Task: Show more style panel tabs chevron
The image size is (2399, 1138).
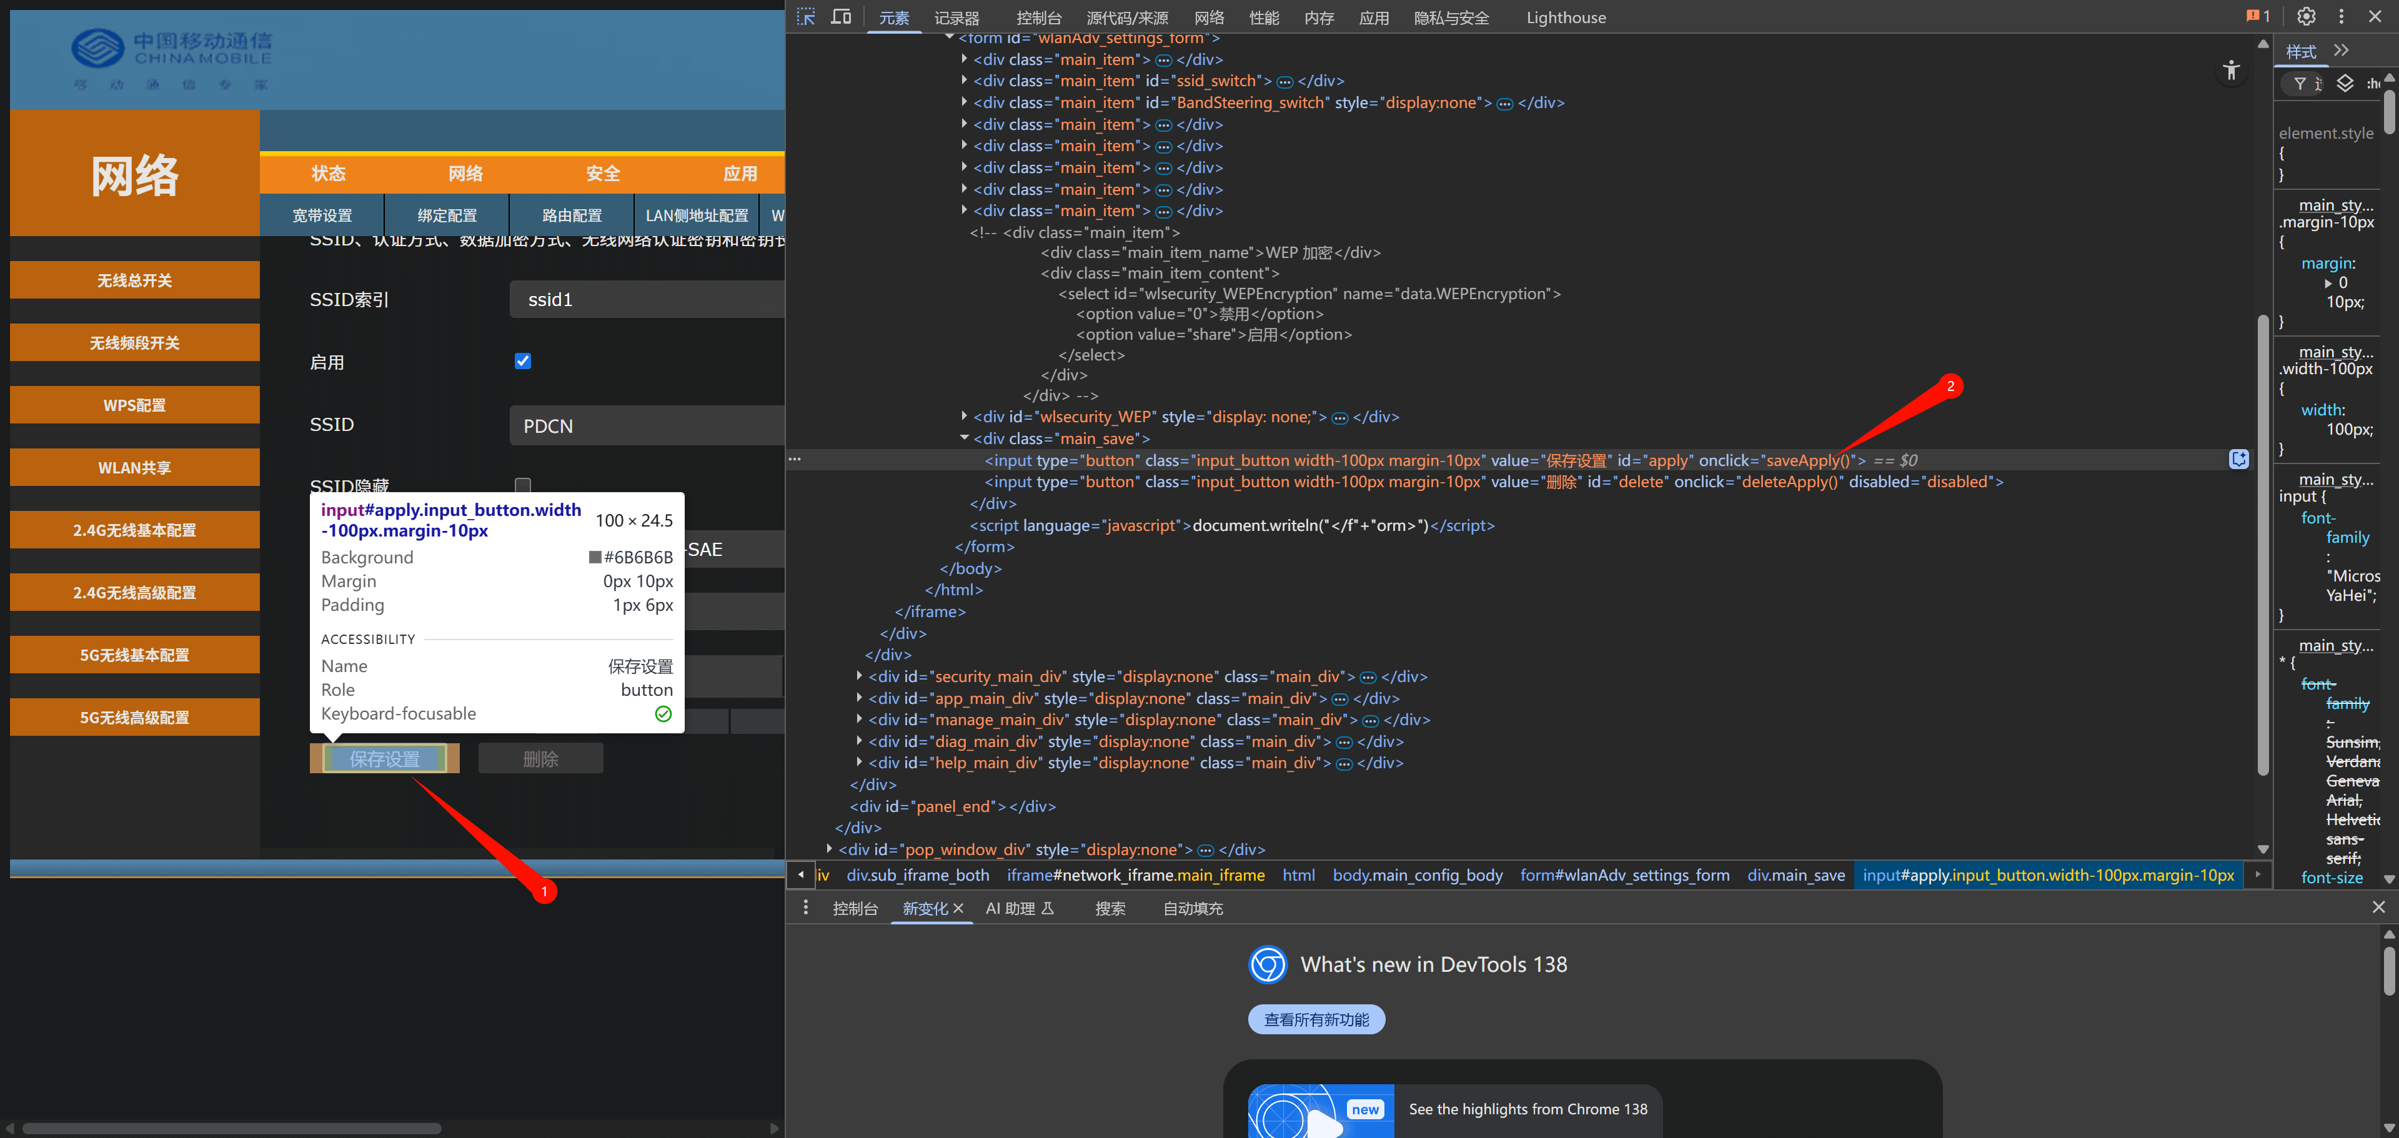Action: click(x=2342, y=51)
